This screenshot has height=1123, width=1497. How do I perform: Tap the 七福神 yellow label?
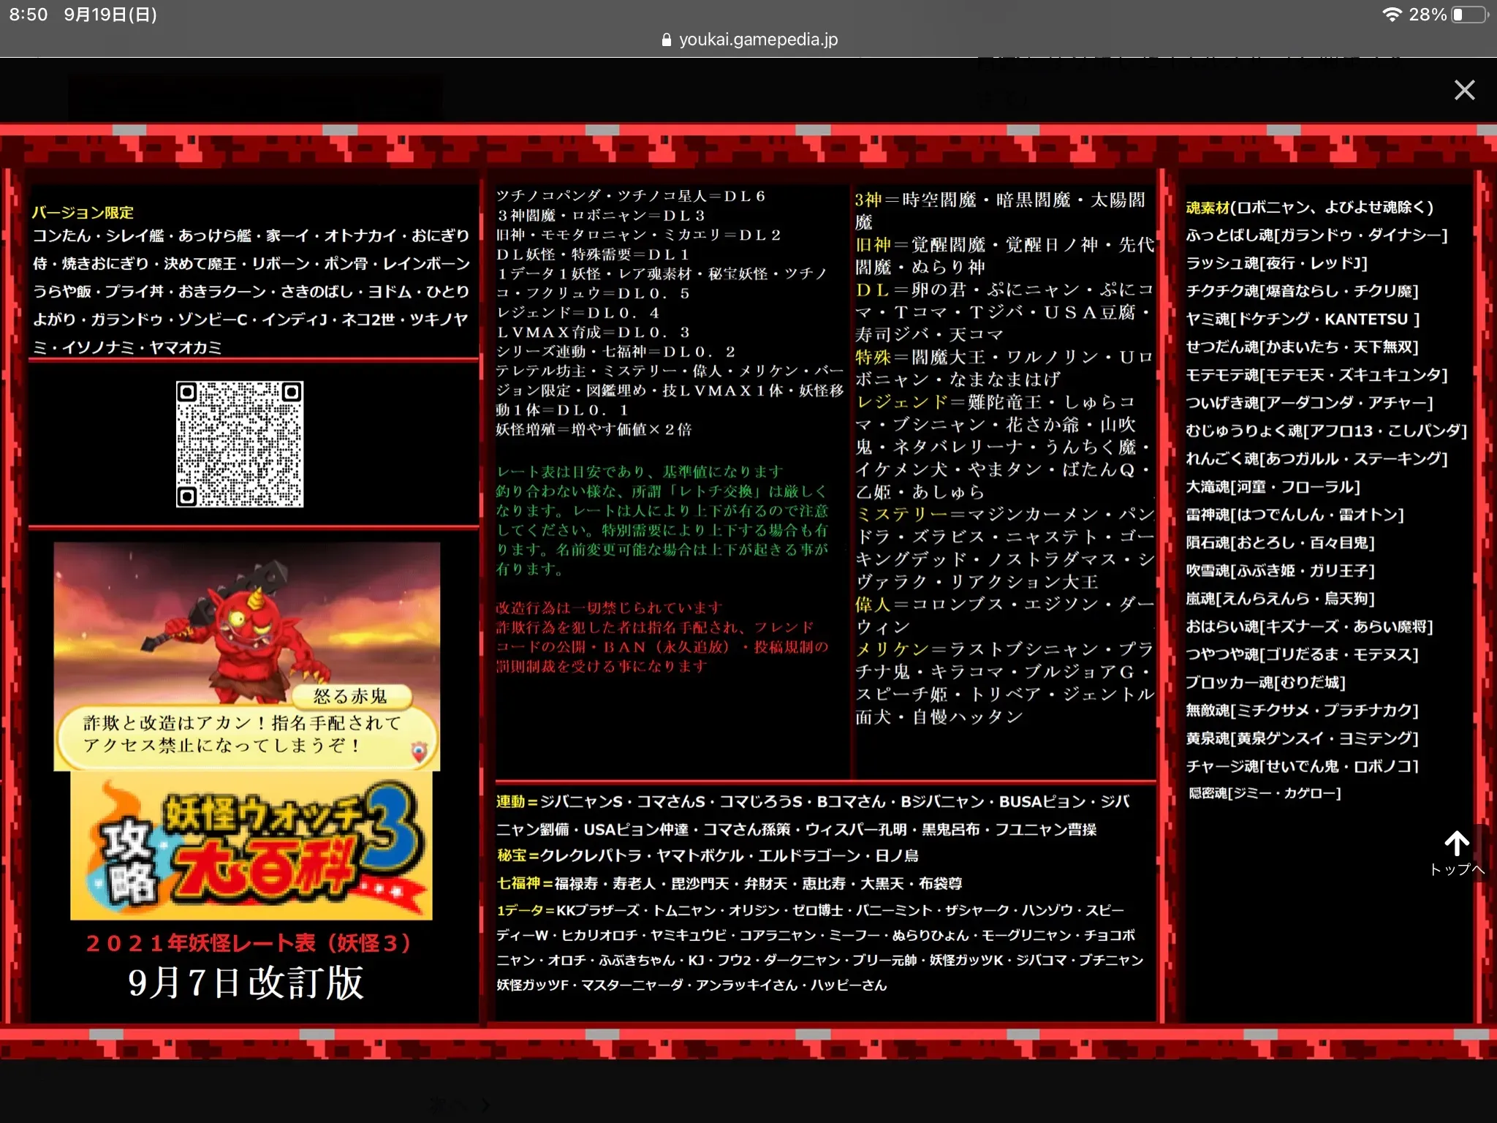click(519, 883)
